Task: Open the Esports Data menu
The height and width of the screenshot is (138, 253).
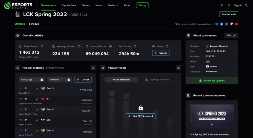Action: pyautogui.click(x=69, y=5)
